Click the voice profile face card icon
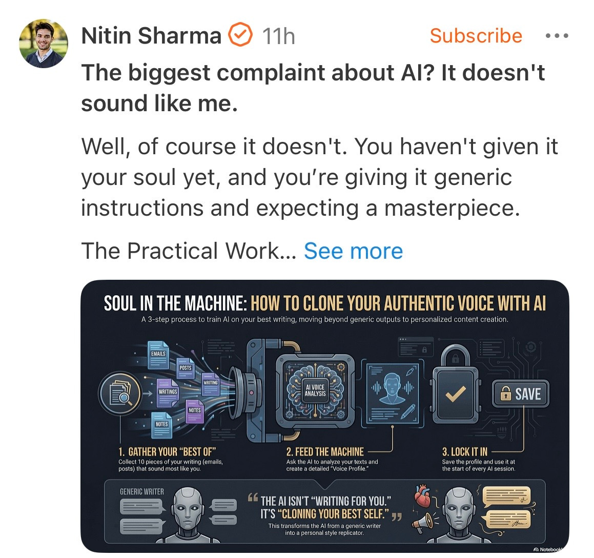This screenshot has width=594, height=558. coord(393,392)
